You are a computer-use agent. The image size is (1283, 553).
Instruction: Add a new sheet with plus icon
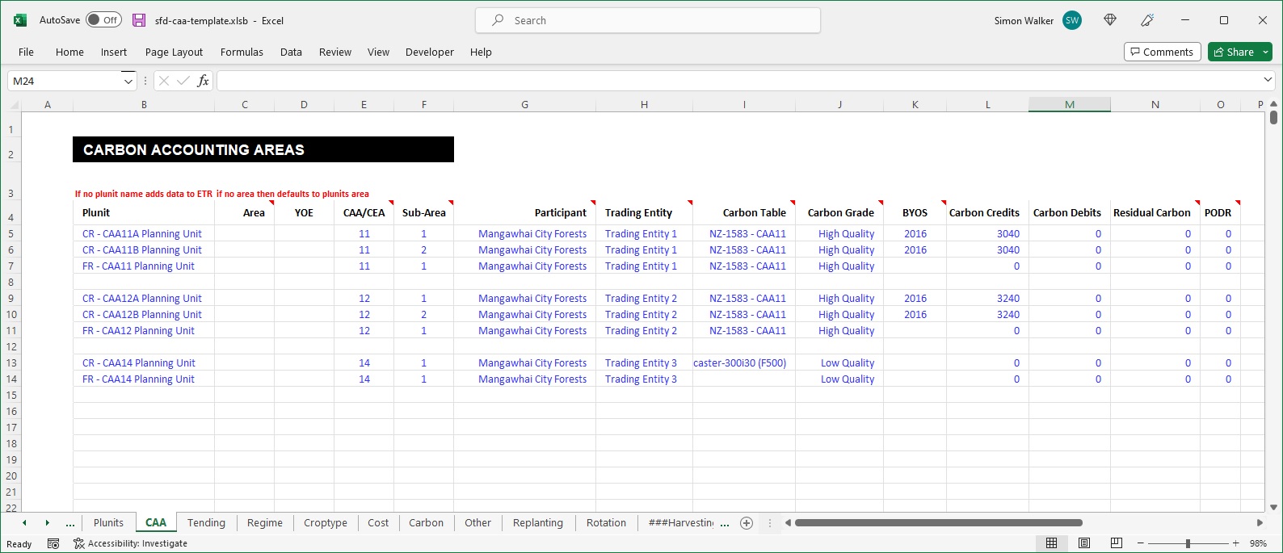coord(747,523)
